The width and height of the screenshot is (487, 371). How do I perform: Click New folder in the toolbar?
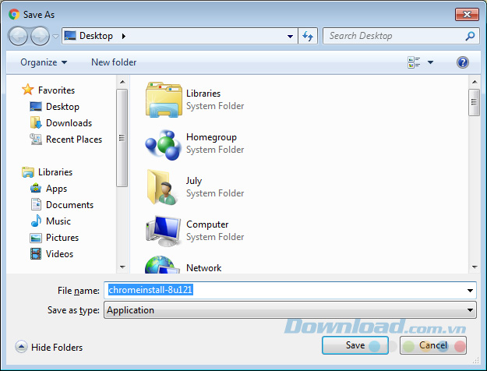114,62
